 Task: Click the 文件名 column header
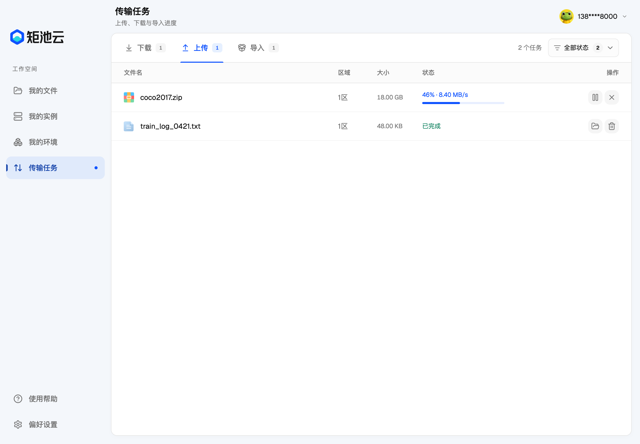[x=133, y=73]
